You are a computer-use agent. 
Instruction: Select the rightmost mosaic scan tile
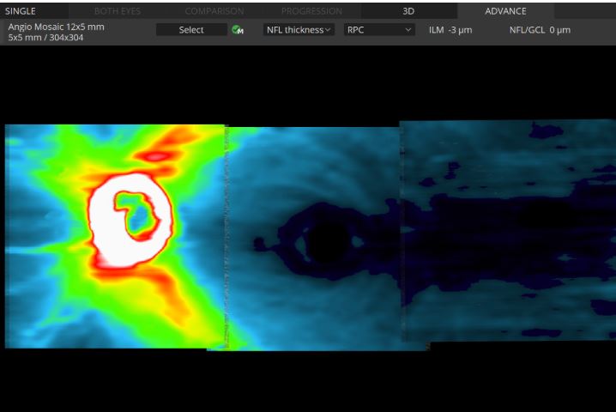click(507, 232)
